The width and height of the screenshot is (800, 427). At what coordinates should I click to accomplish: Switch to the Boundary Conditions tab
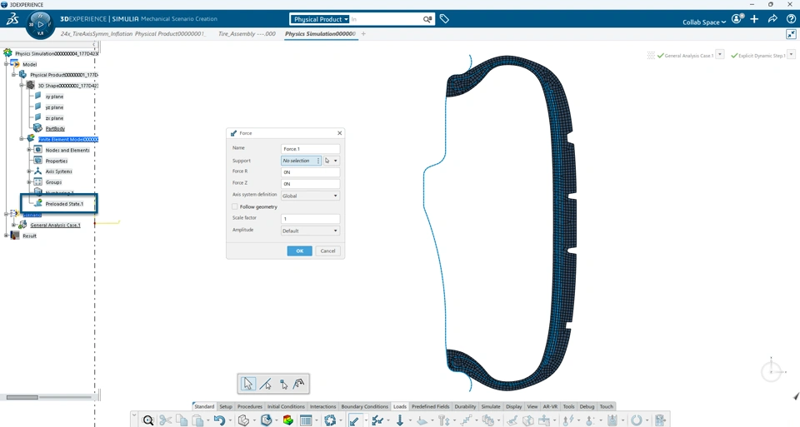(364, 407)
